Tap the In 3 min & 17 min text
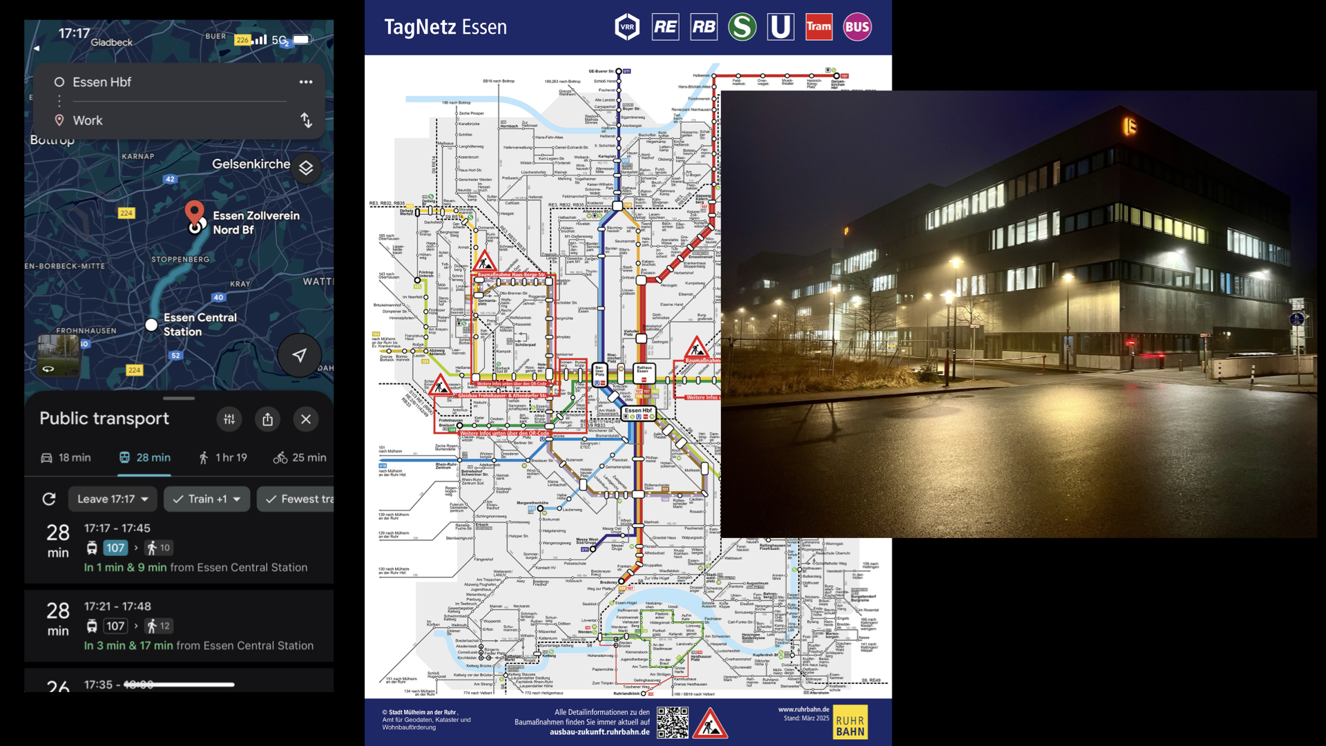Viewport: 1326px width, 746px height. click(128, 646)
